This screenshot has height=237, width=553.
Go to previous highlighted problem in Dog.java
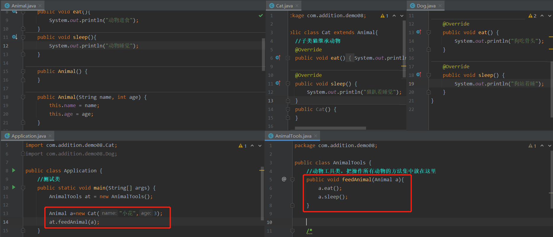click(x=542, y=16)
